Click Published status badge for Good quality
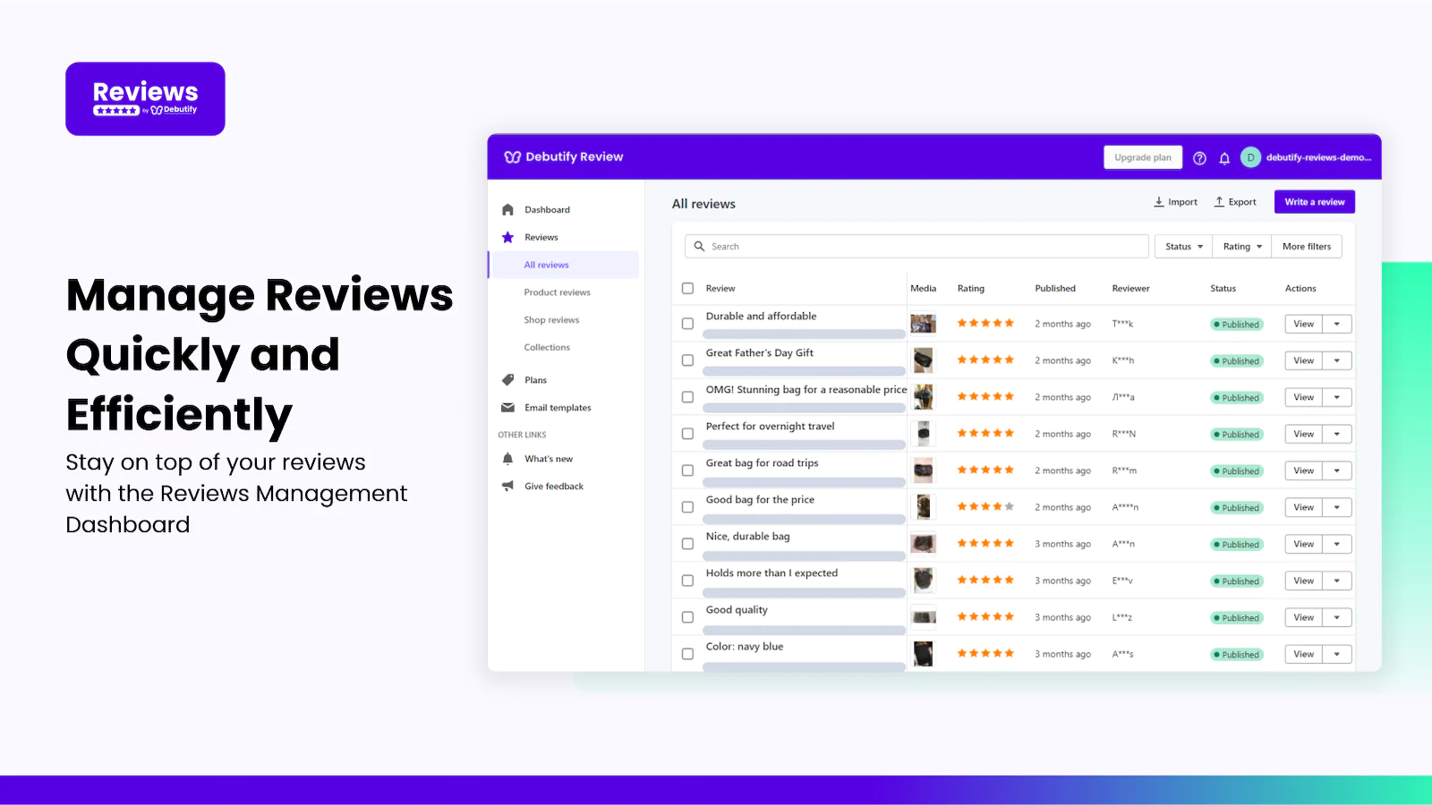 (x=1237, y=618)
